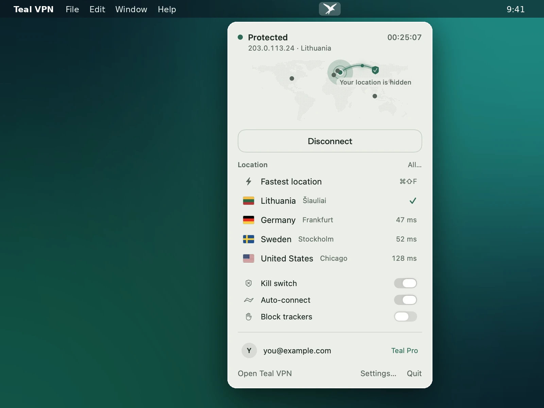This screenshot has width=544, height=408.
Task: Click the 128 ms latency value
Action: click(404, 258)
